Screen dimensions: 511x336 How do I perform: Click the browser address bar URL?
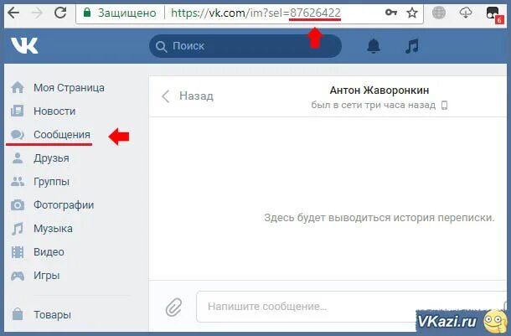coord(255,13)
